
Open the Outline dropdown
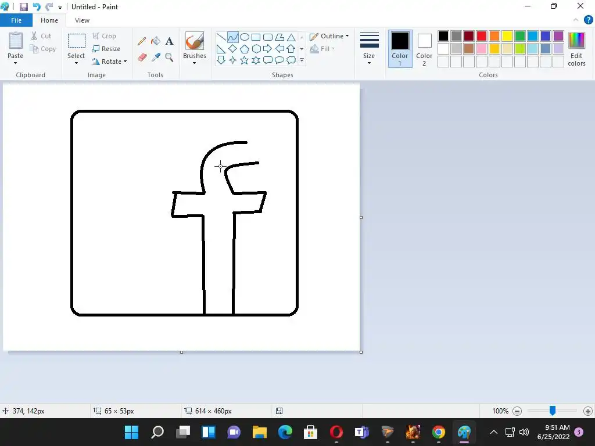[x=329, y=36]
